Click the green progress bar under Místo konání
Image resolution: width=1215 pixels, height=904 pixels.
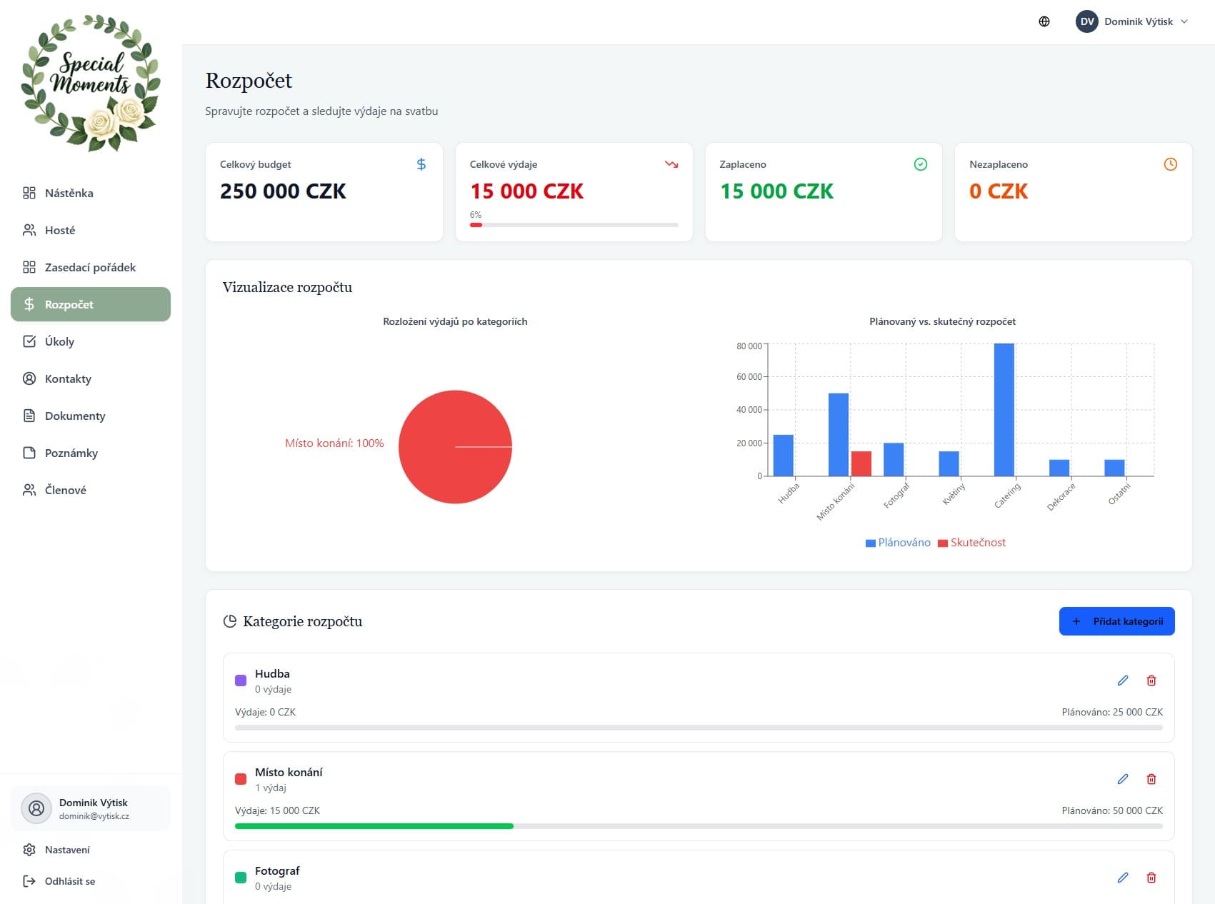click(x=374, y=825)
